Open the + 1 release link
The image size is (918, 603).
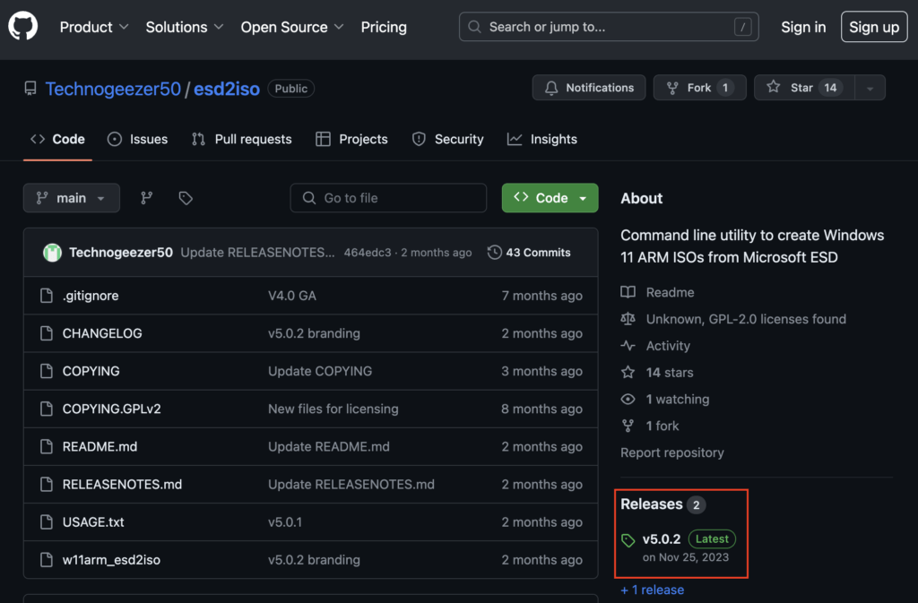(652, 590)
